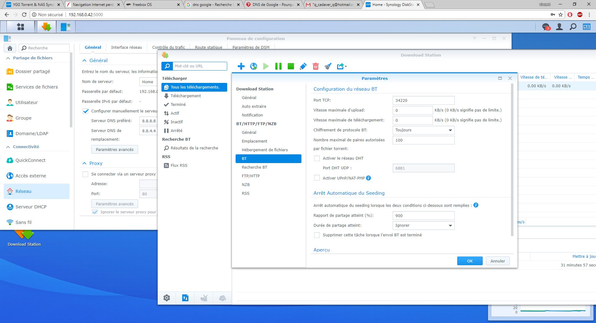The image size is (596, 323).
Task: Open DSM search magnifier icon
Action: click(x=573, y=27)
